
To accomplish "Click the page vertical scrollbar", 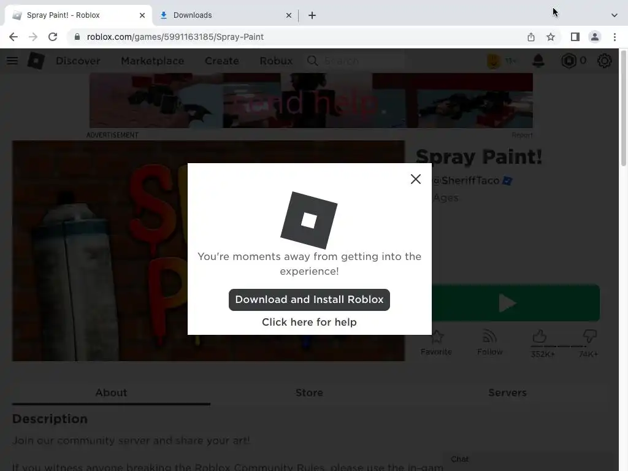I will click(x=624, y=108).
